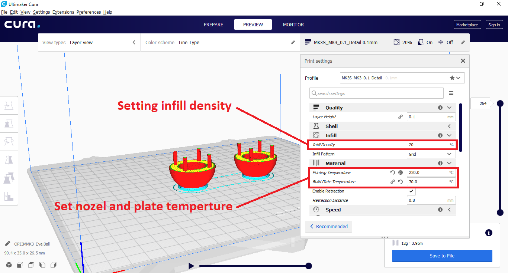The image size is (508, 273).
Task: Click the Build Plate Temperature value field
Action: coord(431,182)
